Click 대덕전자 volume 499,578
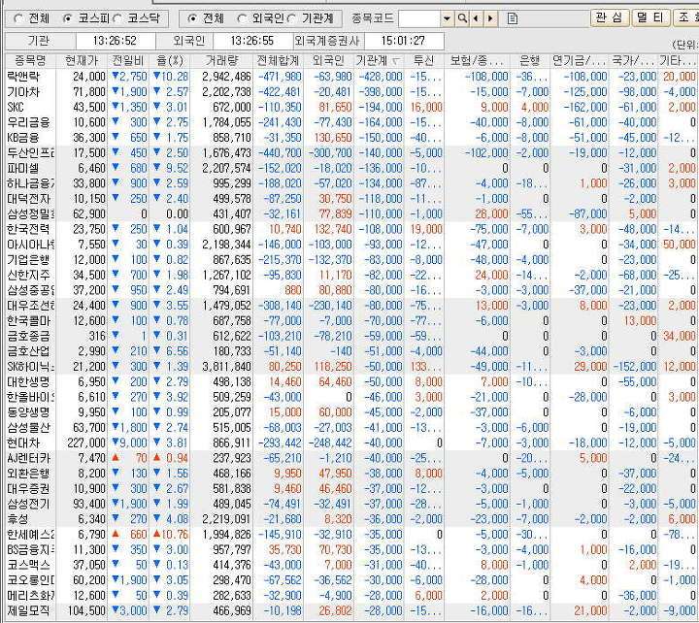Viewport: 699px width, 623px height. tap(232, 199)
